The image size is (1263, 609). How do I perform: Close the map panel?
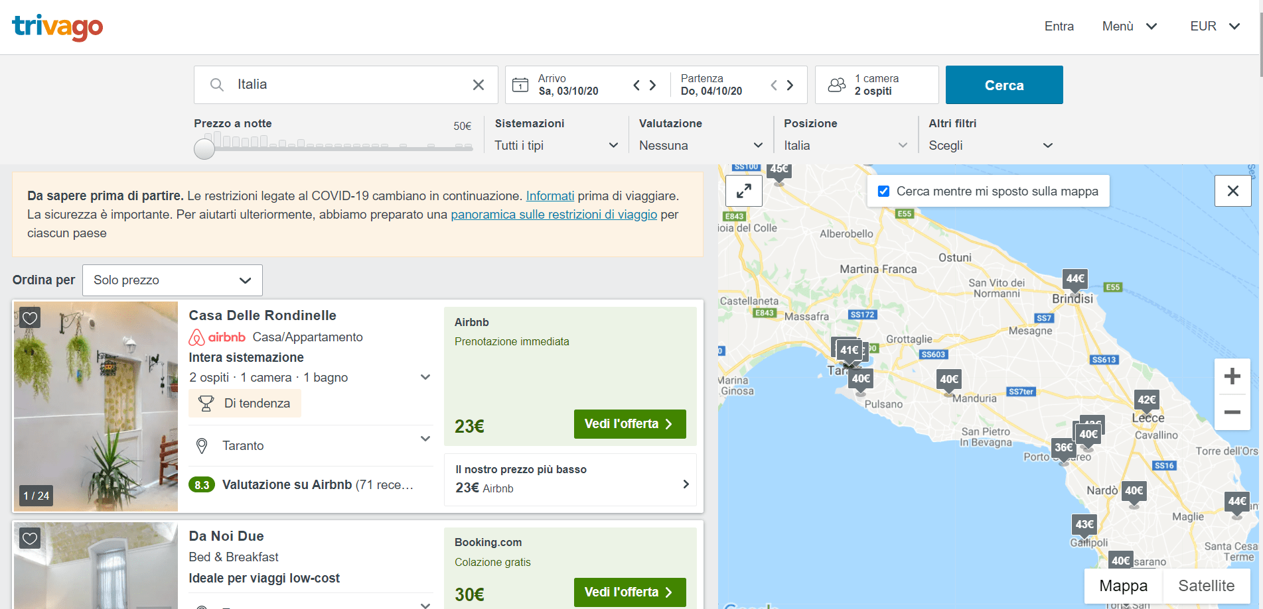tap(1233, 191)
